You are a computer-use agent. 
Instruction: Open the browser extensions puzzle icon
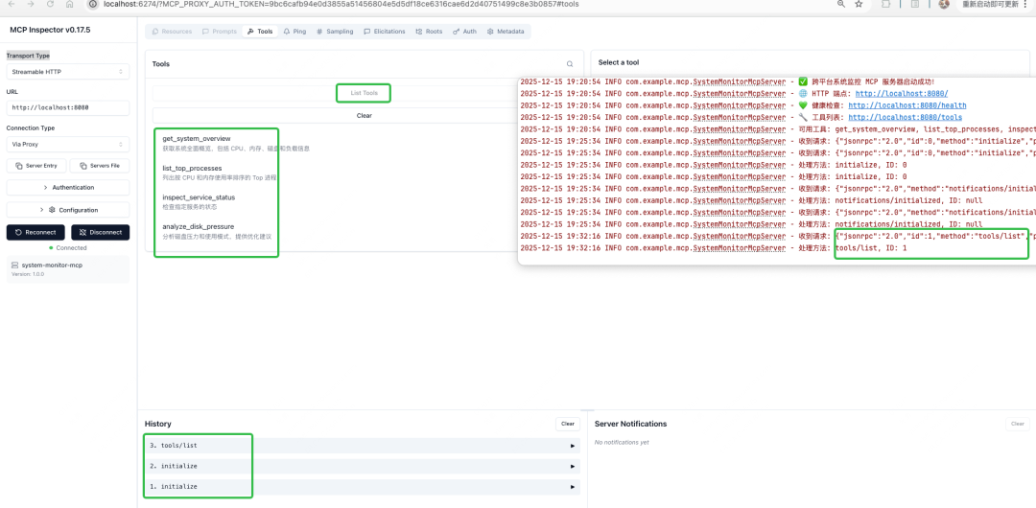pyautogui.click(x=886, y=4)
